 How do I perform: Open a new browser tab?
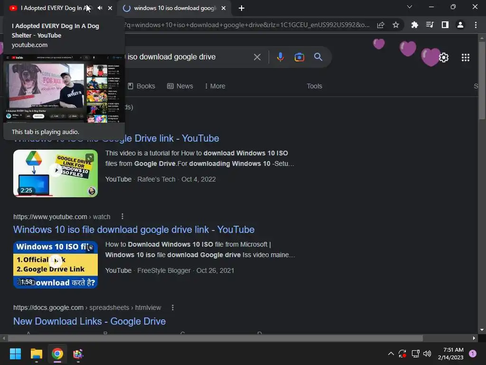[x=242, y=8]
